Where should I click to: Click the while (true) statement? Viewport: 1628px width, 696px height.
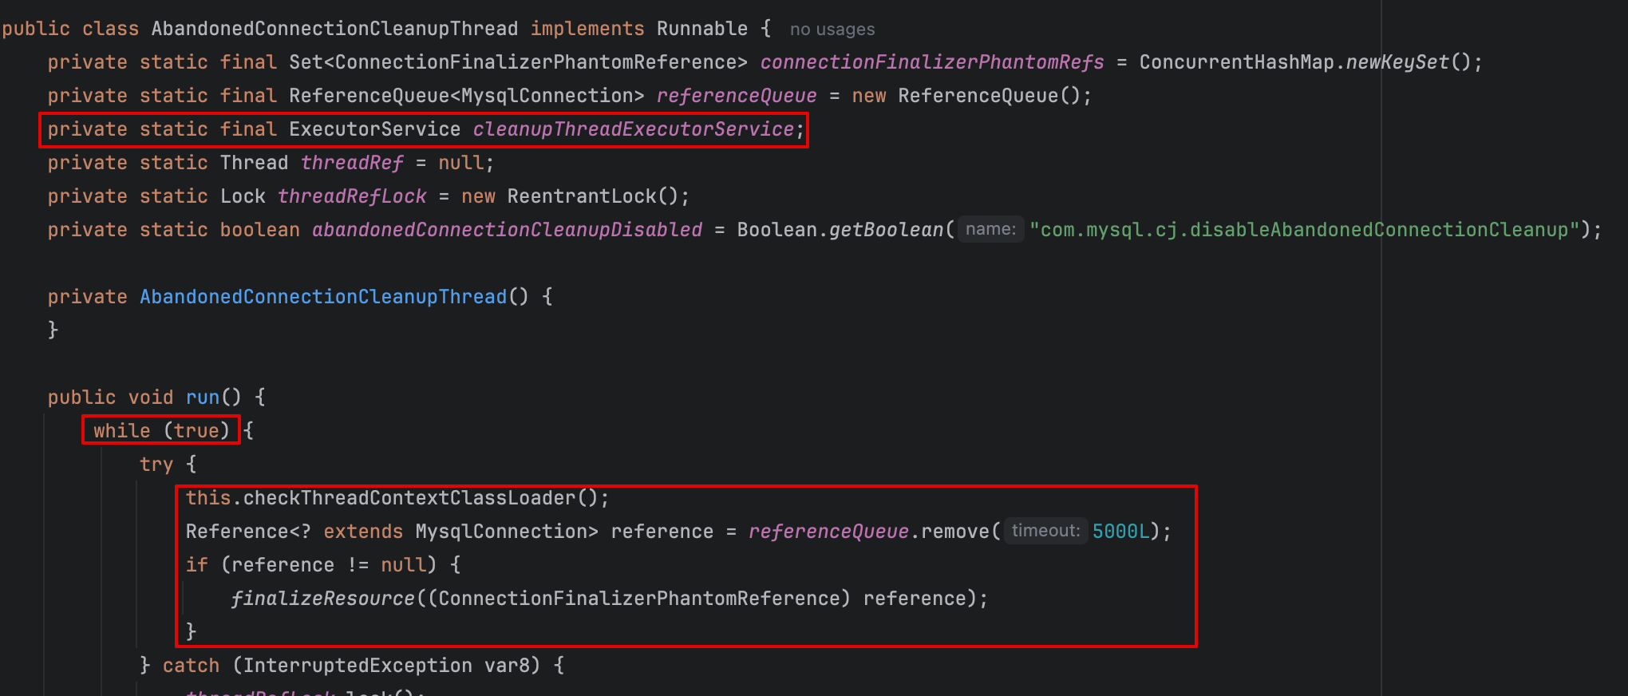(161, 431)
